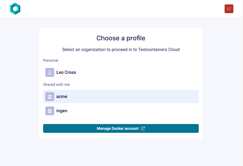Click the building icon beside acme
The height and width of the screenshot is (166, 243).
pos(49,97)
